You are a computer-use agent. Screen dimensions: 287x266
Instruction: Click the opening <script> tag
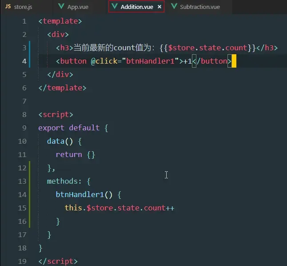(x=56, y=115)
